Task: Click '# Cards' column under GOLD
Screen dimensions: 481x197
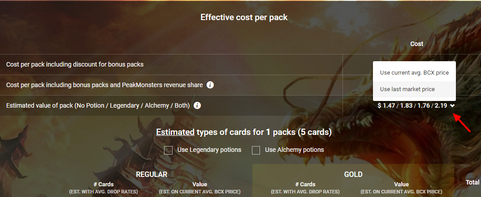Action: (x=305, y=184)
